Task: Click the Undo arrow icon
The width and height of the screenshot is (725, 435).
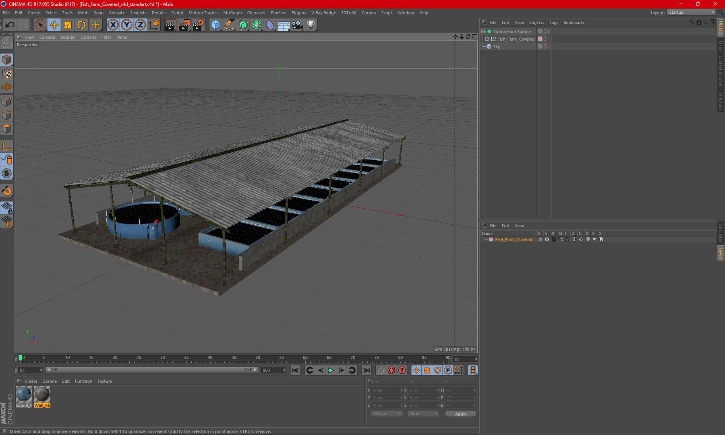Action: coord(10,25)
